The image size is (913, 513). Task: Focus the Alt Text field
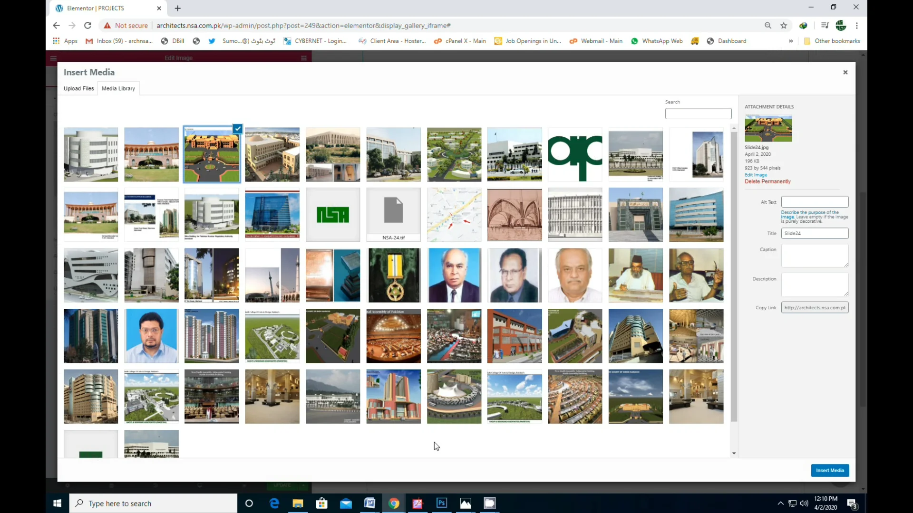(815, 202)
